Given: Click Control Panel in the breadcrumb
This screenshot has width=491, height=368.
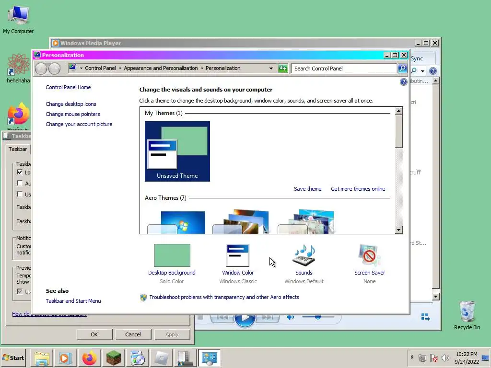Looking at the screenshot, I should 100,68.
